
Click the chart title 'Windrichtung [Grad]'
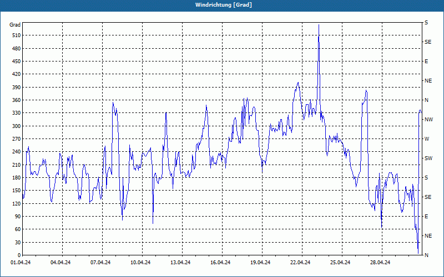tap(224, 5)
